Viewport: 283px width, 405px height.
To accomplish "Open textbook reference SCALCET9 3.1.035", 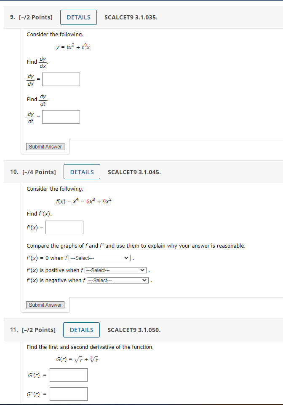I will 131,17.
